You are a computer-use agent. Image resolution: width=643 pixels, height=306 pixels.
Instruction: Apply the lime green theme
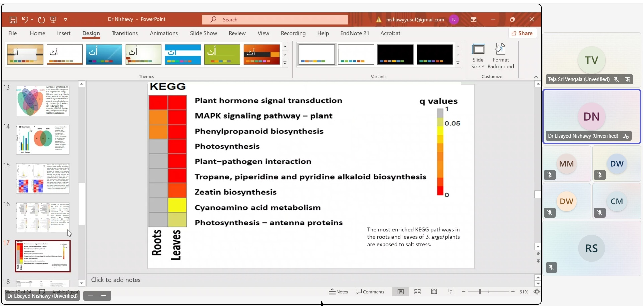(222, 54)
